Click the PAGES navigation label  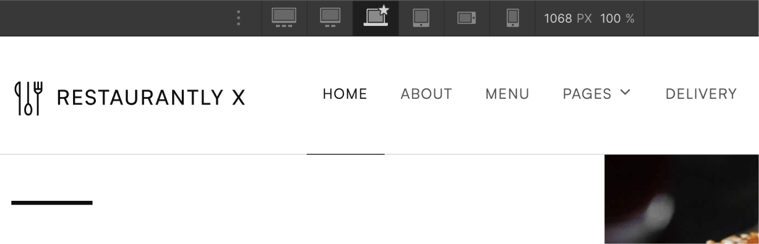[587, 94]
